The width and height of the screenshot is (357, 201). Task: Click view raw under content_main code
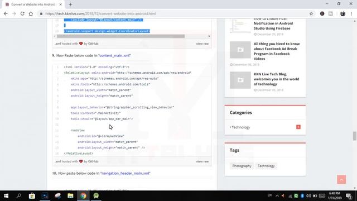click(202, 161)
